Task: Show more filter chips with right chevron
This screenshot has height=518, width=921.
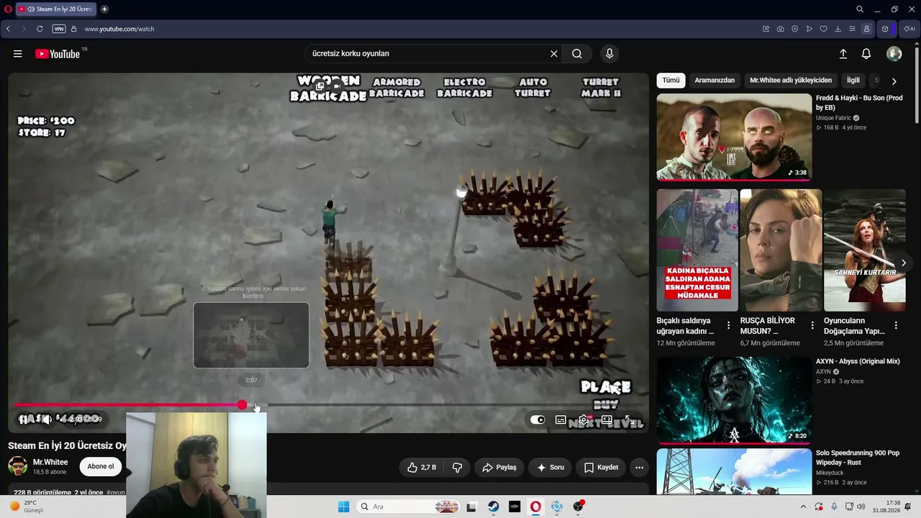Action: click(x=894, y=81)
